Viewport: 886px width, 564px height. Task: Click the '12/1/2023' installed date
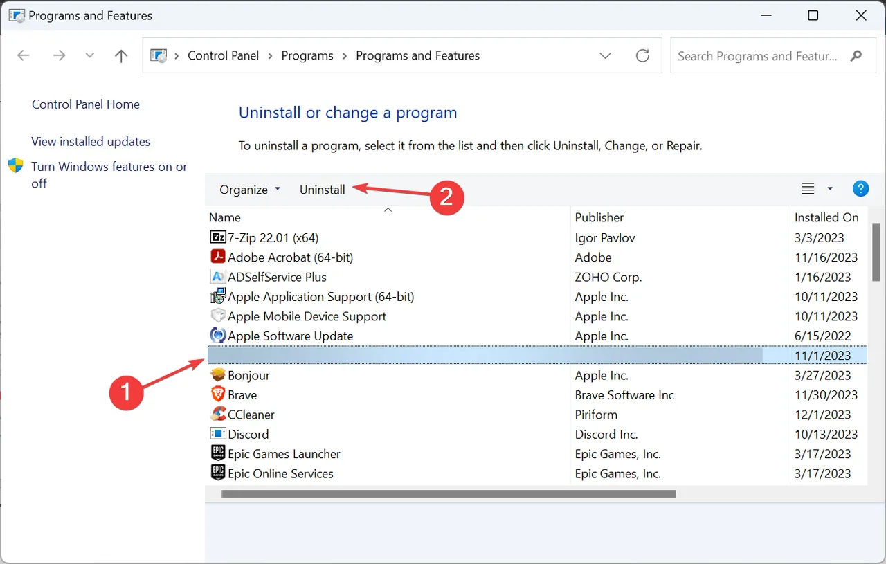823,415
